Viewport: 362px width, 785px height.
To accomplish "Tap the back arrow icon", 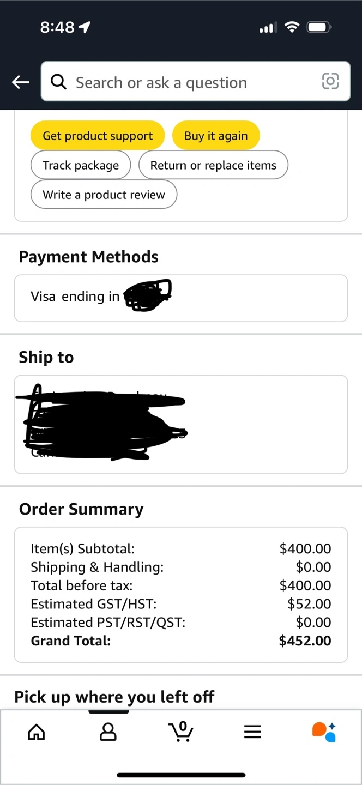I will tap(21, 82).
